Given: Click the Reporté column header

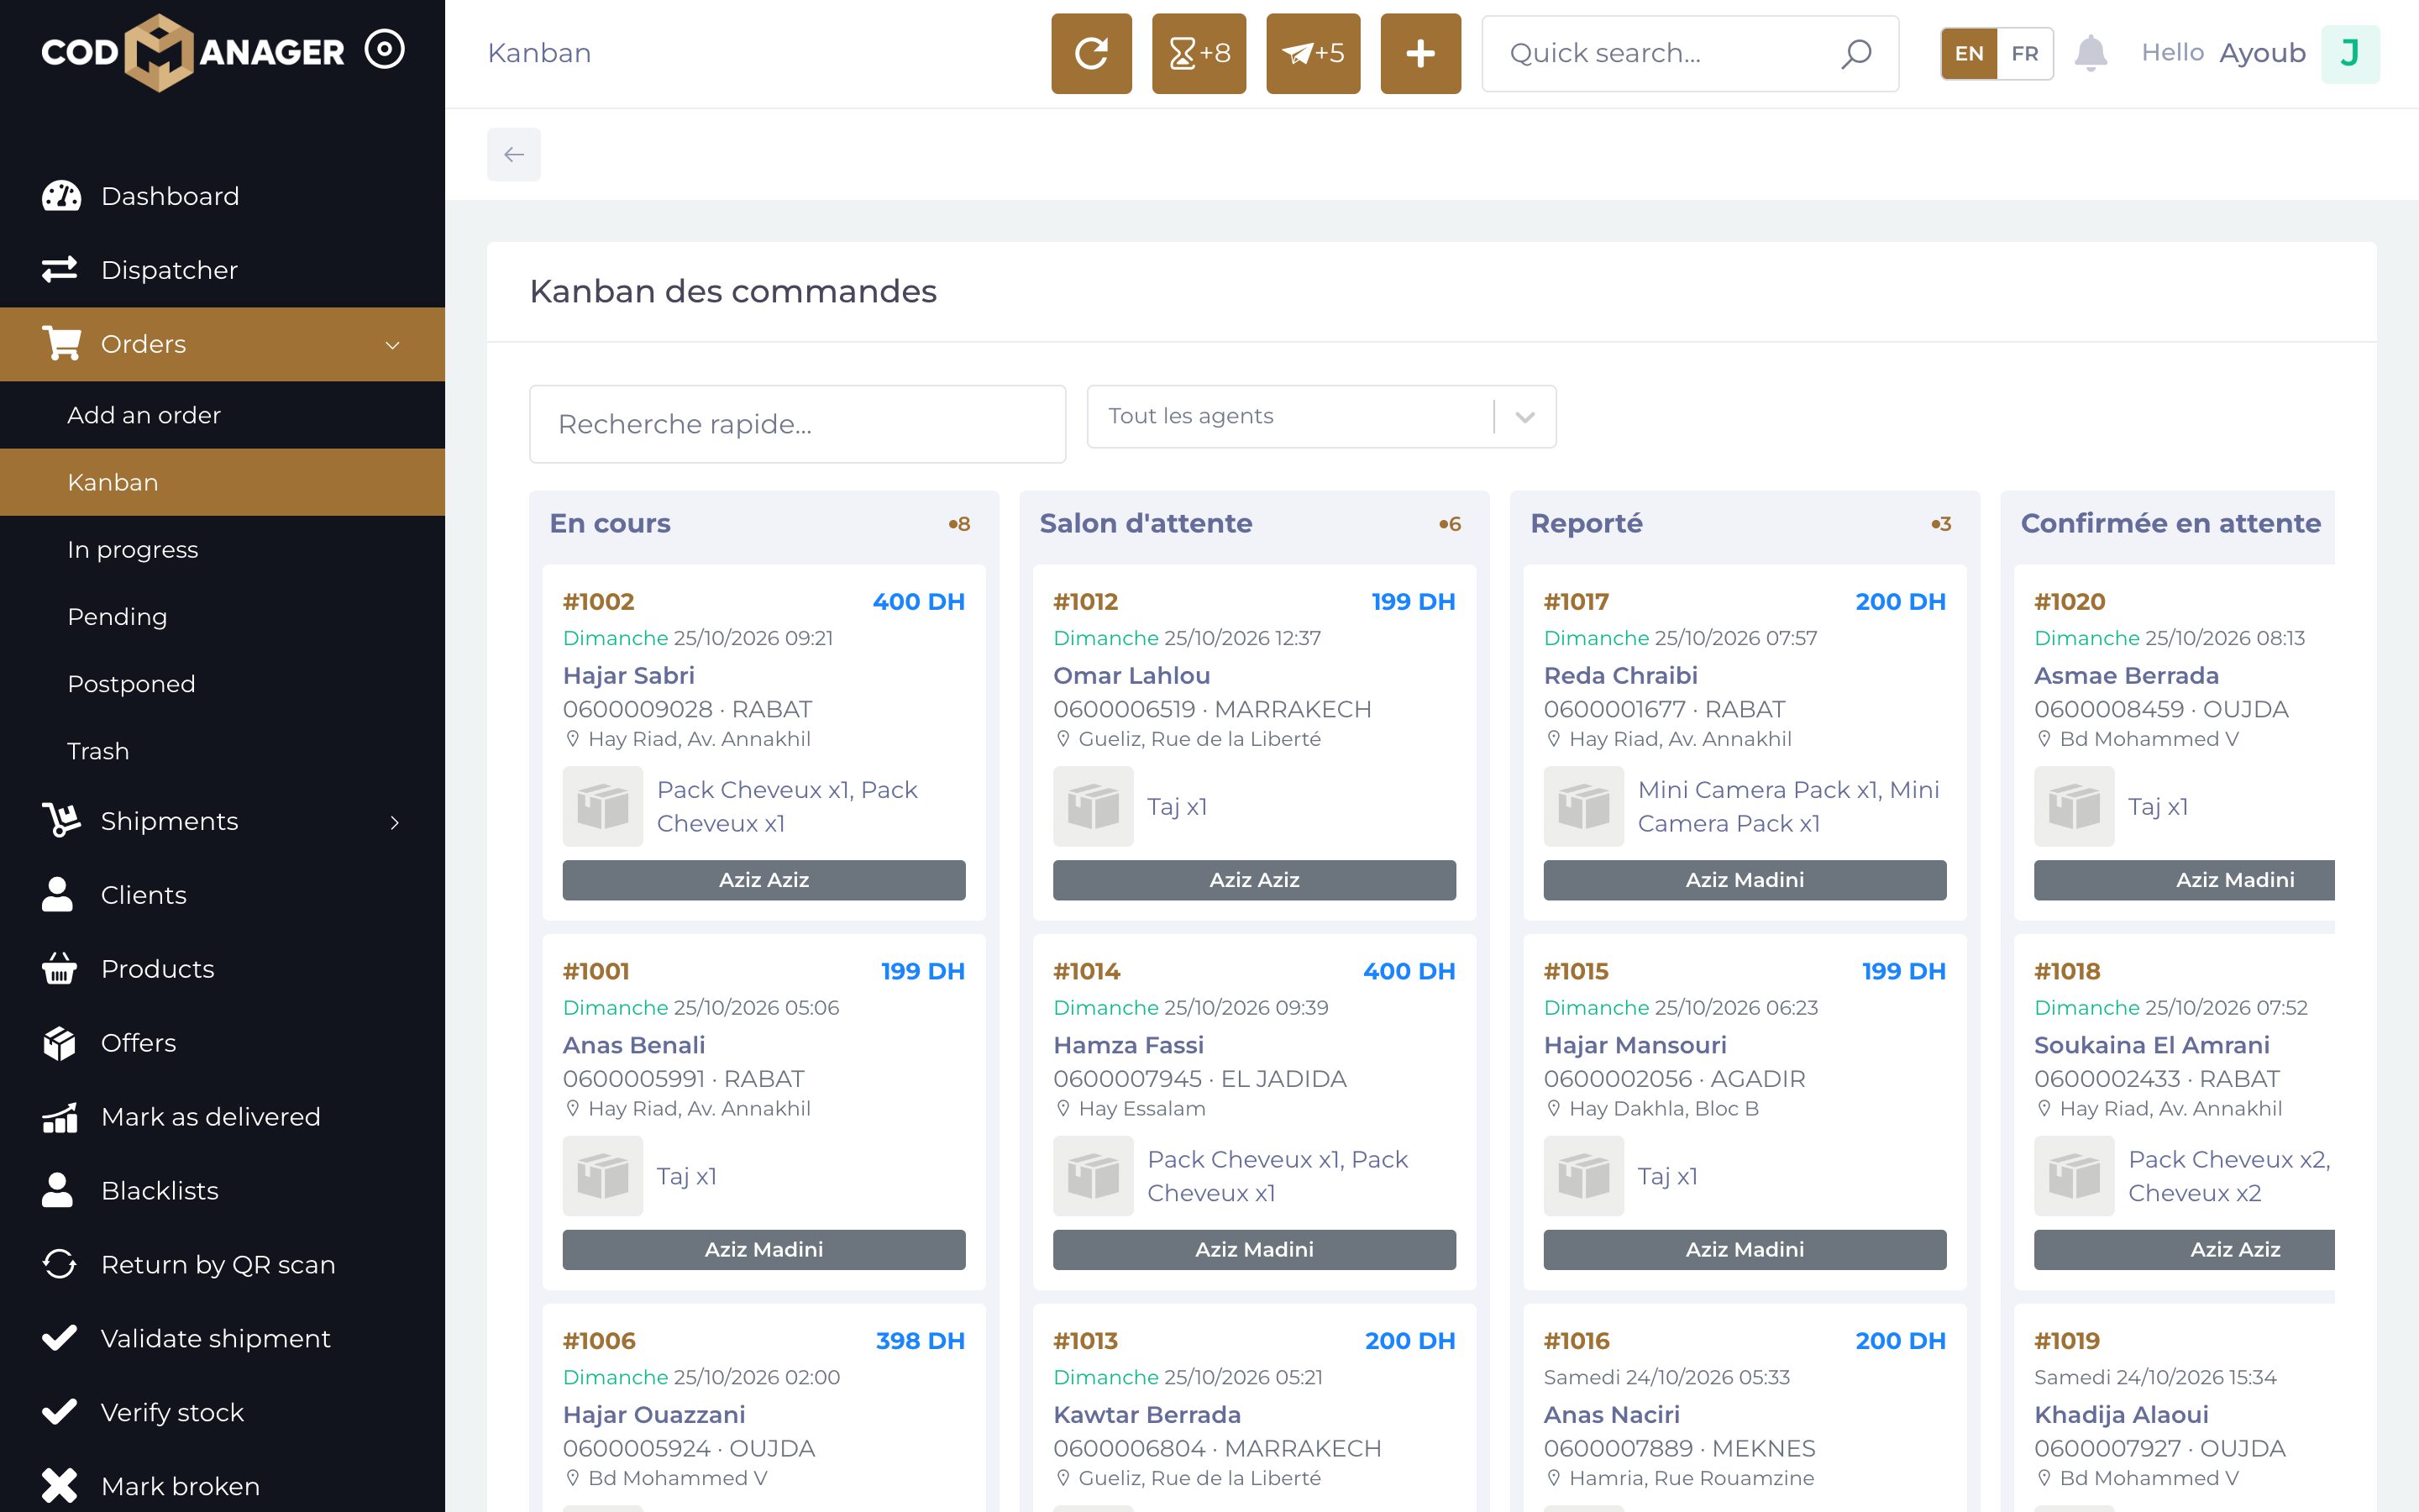Looking at the screenshot, I should pyautogui.click(x=1587, y=523).
